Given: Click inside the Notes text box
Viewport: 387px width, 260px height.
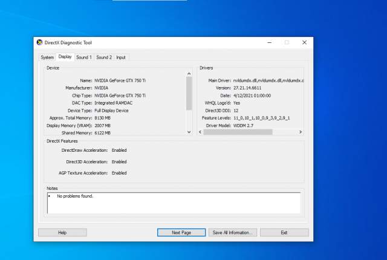Looking at the screenshot, I should [x=174, y=203].
